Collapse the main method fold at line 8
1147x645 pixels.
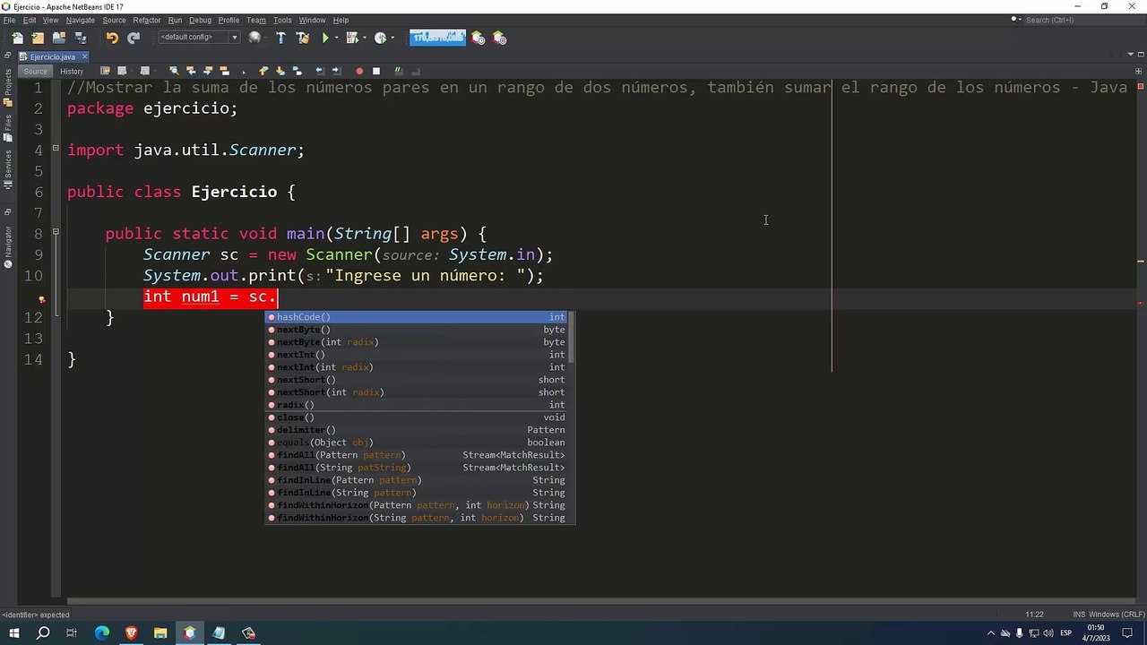pyautogui.click(x=56, y=233)
